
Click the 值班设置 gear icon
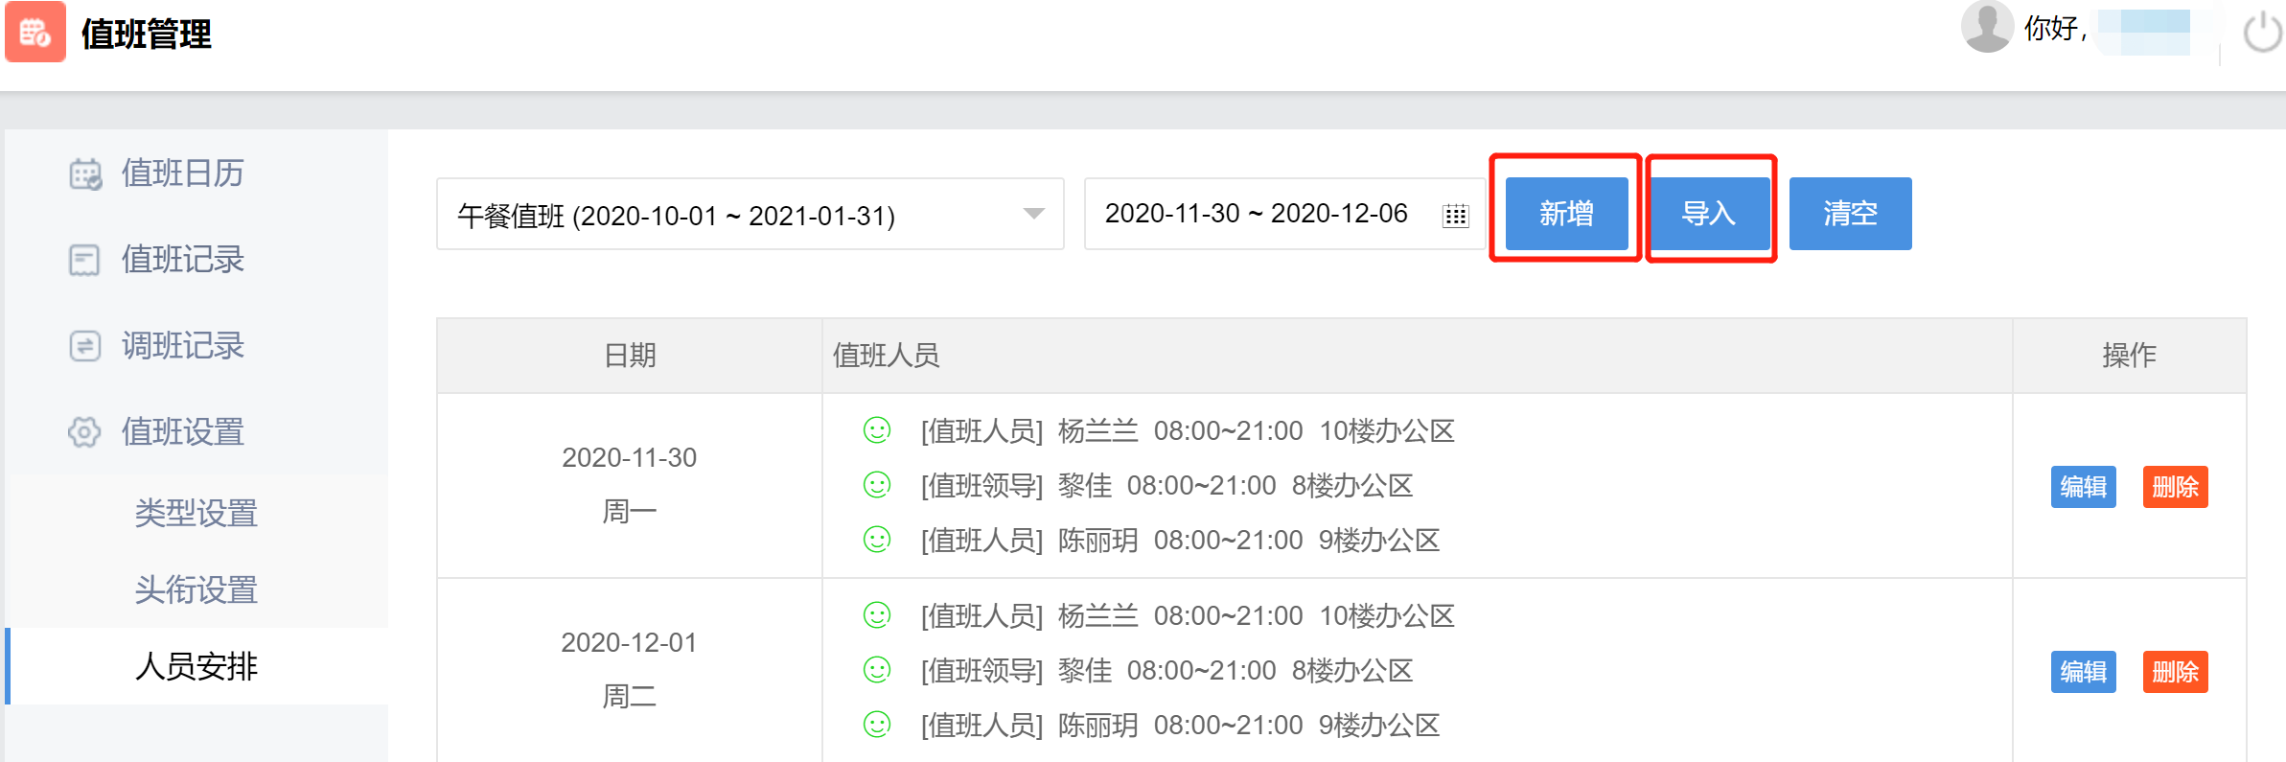click(x=84, y=432)
